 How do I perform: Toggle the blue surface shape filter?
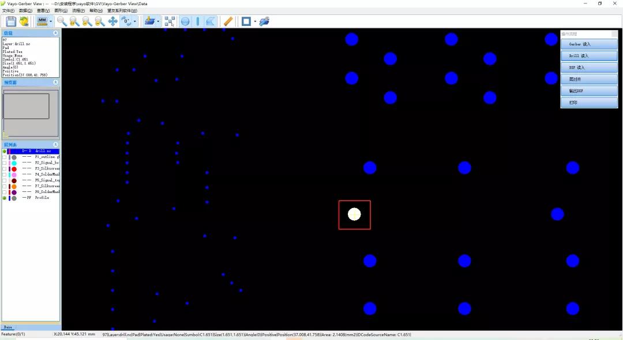point(211,21)
